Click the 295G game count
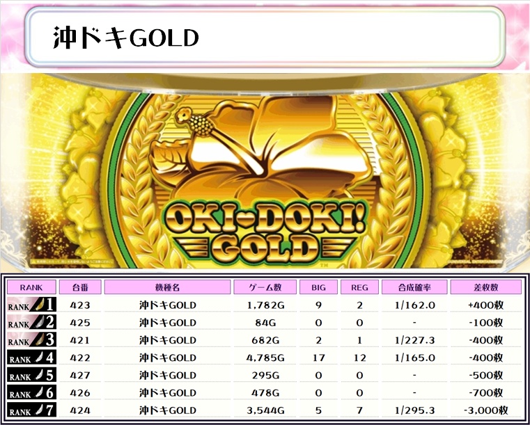 (x=265, y=376)
